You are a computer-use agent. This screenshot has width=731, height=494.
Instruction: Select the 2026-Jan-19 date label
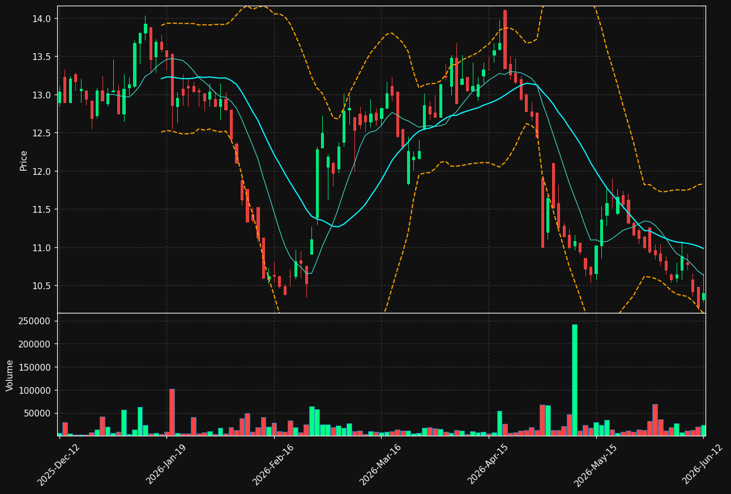[166, 464]
